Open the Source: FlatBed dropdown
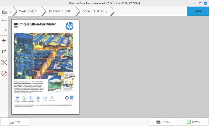This screenshot has width=209, height=126. click(95, 11)
